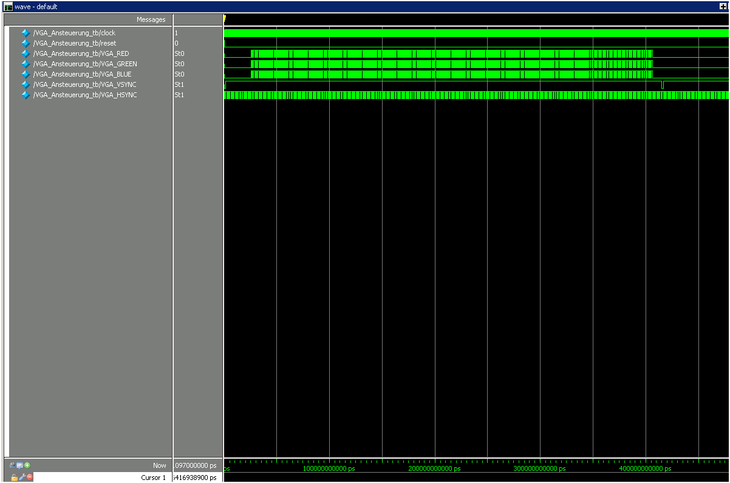Click the maximize pane plus icon
Image resolution: width=730 pixels, height=483 pixels.
pyautogui.click(x=723, y=7)
